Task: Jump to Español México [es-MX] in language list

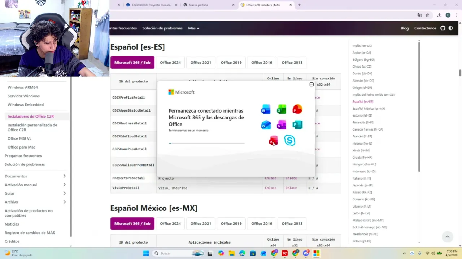Action: click(x=369, y=108)
